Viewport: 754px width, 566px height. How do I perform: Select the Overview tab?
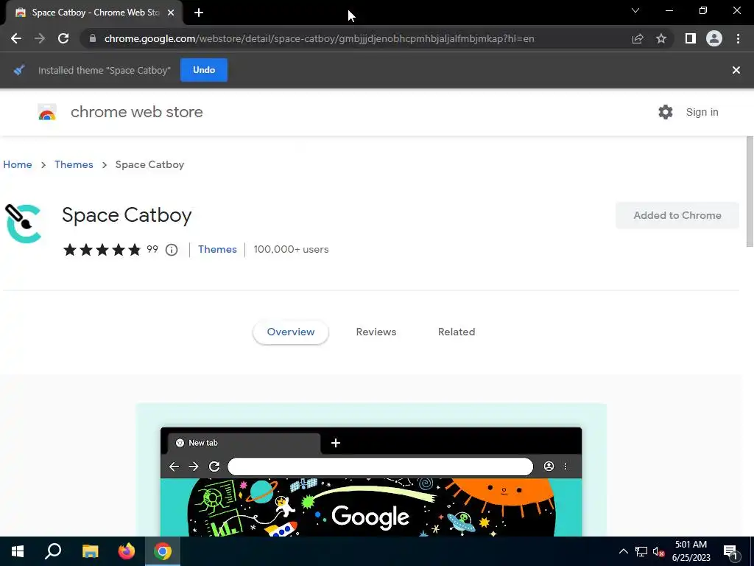291,332
